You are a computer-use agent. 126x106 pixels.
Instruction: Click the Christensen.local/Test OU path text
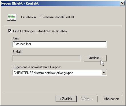coord(57,17)
